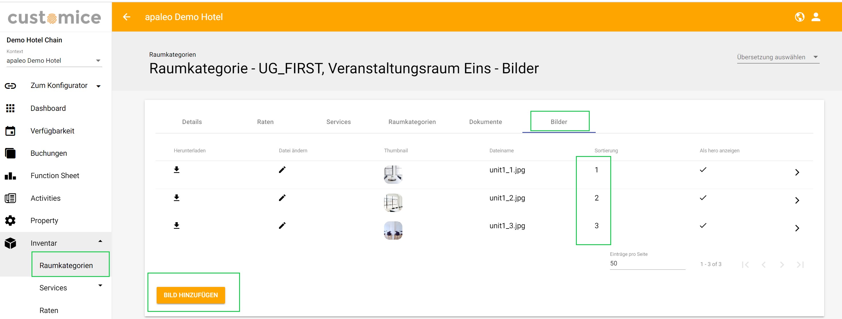Click the back arrow in the orange header

(127, 17)
